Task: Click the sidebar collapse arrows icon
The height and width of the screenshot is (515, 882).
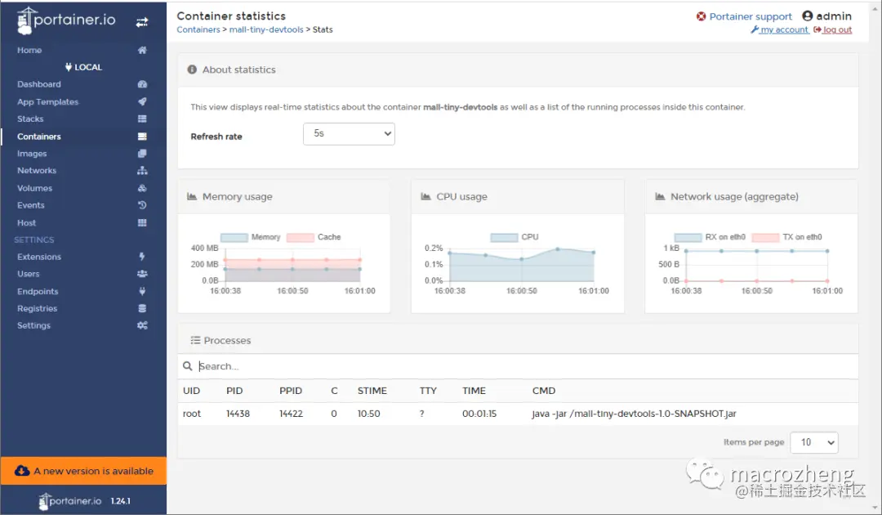Action: (142, 22)
